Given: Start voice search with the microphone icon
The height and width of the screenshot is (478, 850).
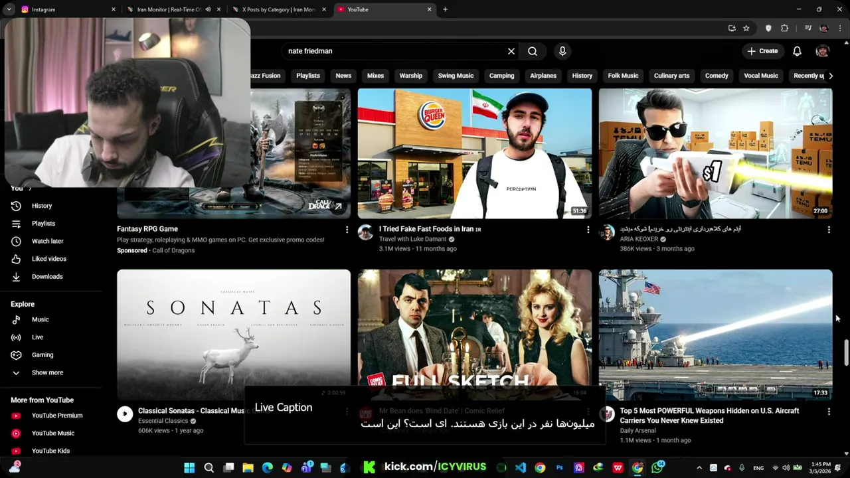Looking at the screenshot, I should pos(562,51).
